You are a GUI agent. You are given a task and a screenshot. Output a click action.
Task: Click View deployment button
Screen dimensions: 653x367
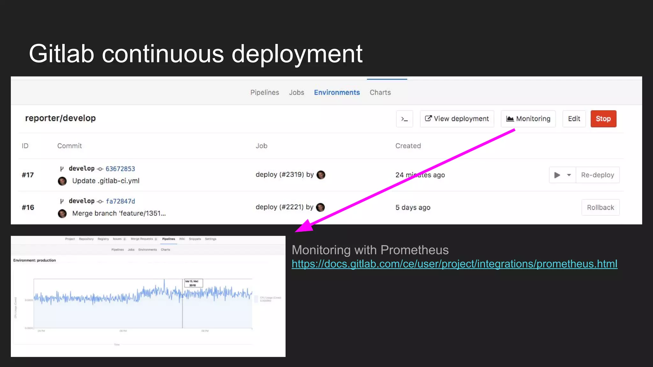pyautogui.click(x=457, y=119)
